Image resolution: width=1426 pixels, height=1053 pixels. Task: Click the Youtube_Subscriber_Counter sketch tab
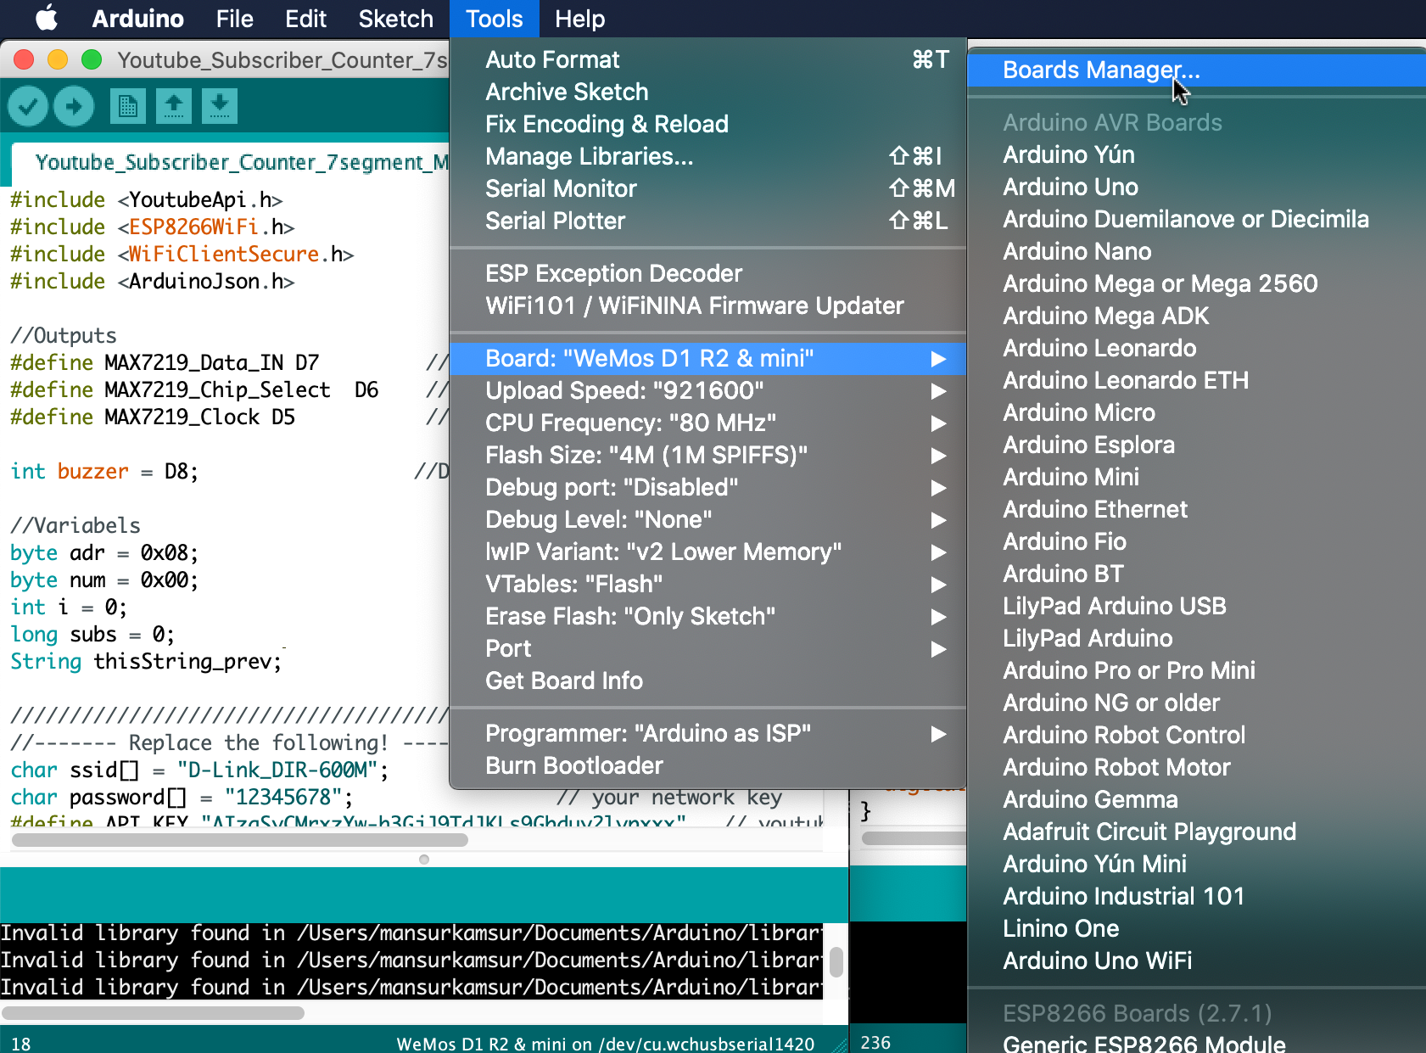tap(241, 162)
